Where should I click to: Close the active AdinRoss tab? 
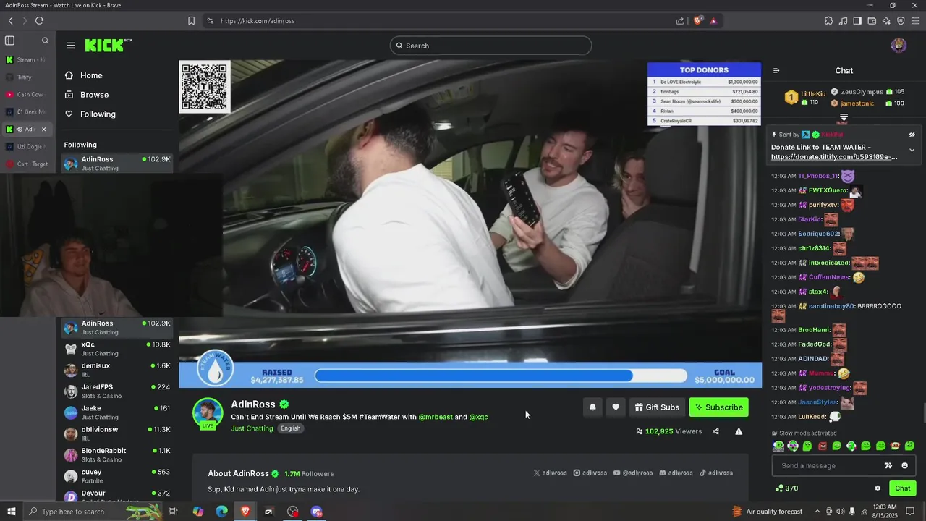[x=43, y=129]
